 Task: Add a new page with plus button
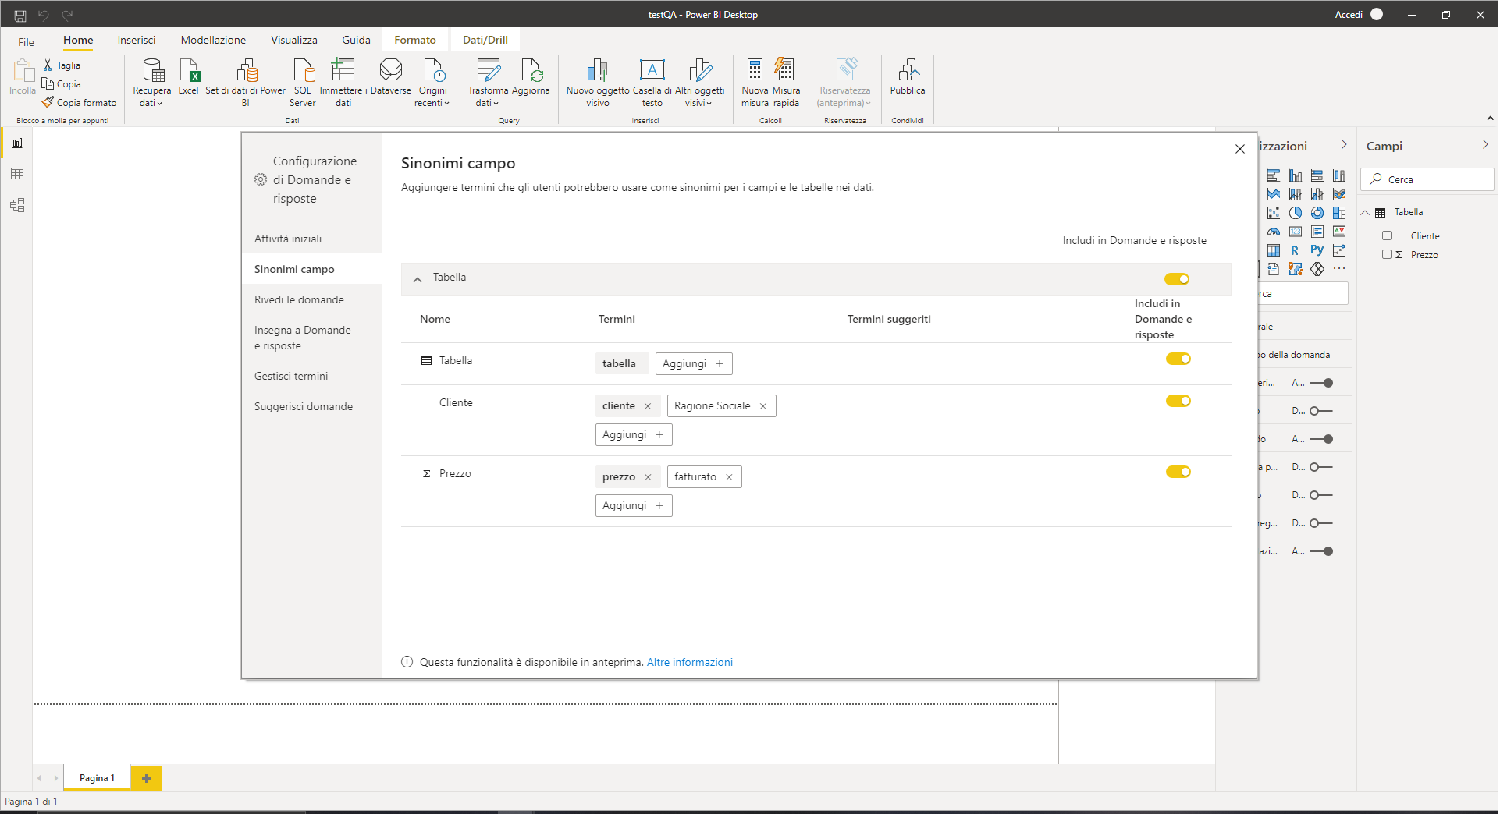click(146, 778)
